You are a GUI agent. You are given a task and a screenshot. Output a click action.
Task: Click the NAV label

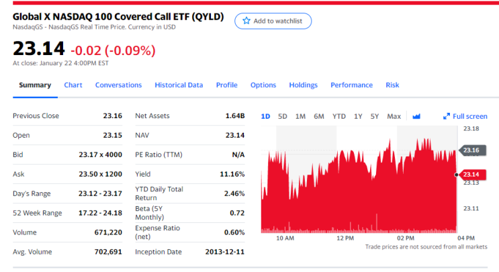click(142, 135)
